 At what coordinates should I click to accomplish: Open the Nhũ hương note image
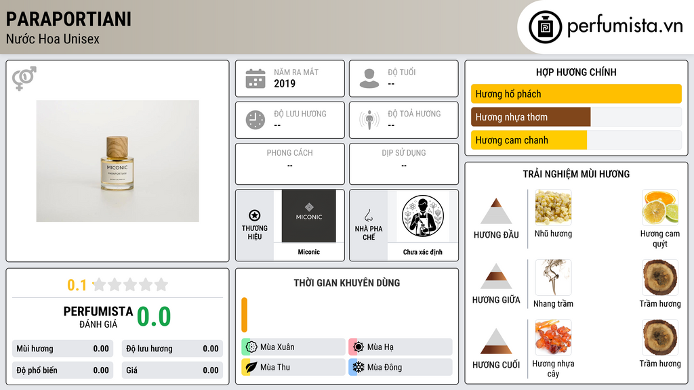click(x=553, y=207)
